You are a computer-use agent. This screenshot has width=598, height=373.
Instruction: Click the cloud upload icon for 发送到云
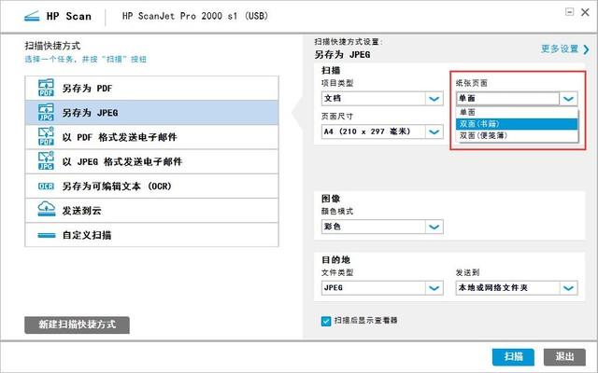[46, 209]
